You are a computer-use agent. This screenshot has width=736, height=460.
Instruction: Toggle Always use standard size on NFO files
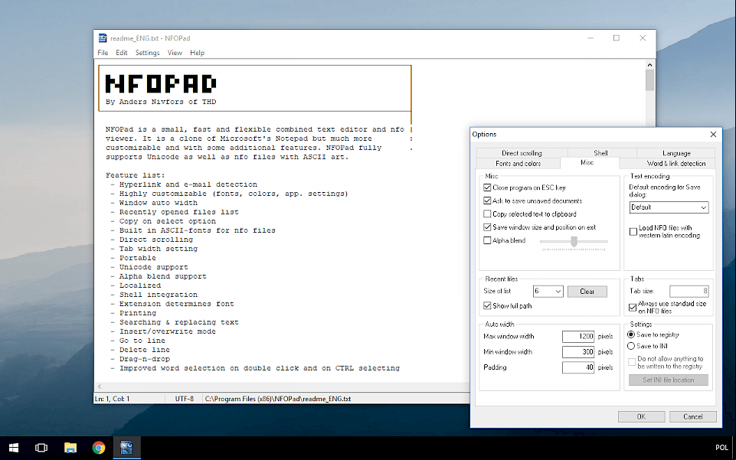click(x=633, y=308)
